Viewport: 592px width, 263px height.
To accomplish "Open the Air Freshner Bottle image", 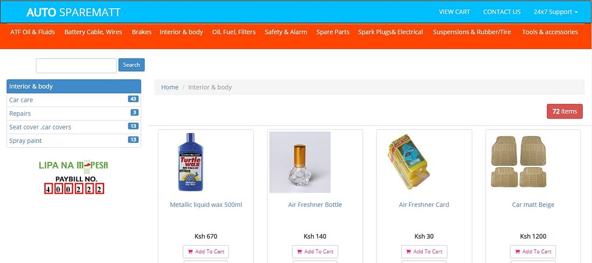I will 300,162.
